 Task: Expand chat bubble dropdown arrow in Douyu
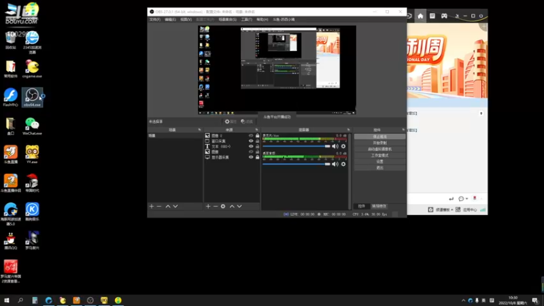pyautogui.click(x=467, y=199)
